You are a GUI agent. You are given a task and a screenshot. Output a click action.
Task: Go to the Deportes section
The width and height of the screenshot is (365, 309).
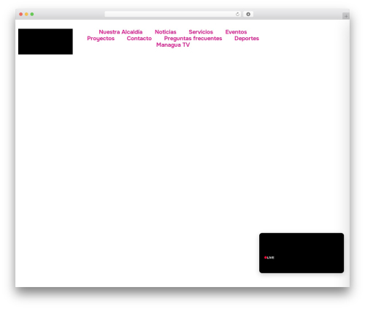click(247, 39)
